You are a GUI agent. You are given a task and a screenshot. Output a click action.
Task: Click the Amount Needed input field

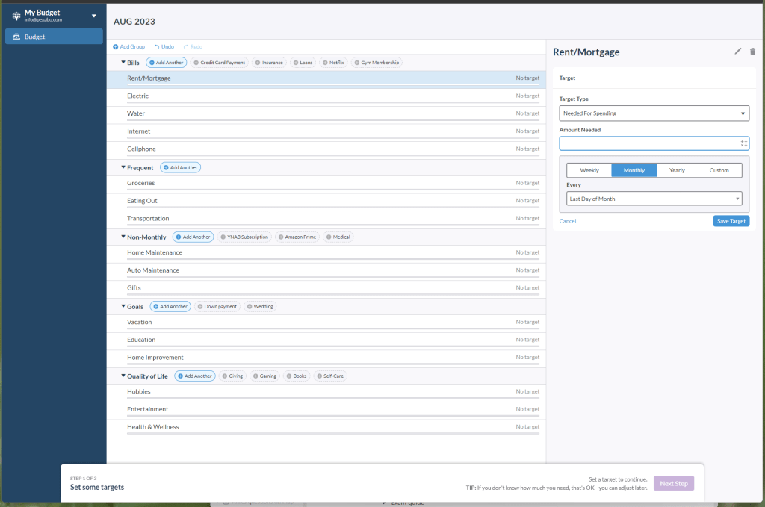pyautogui.click(x=654, y=143)
